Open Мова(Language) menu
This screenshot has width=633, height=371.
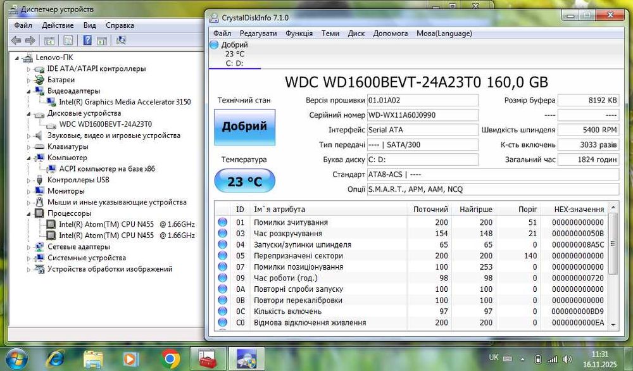click(x=444, y=33)
